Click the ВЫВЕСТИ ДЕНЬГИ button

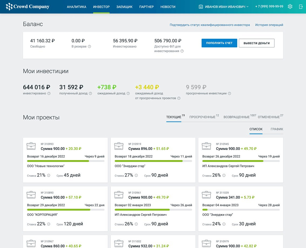click(256, 43)
